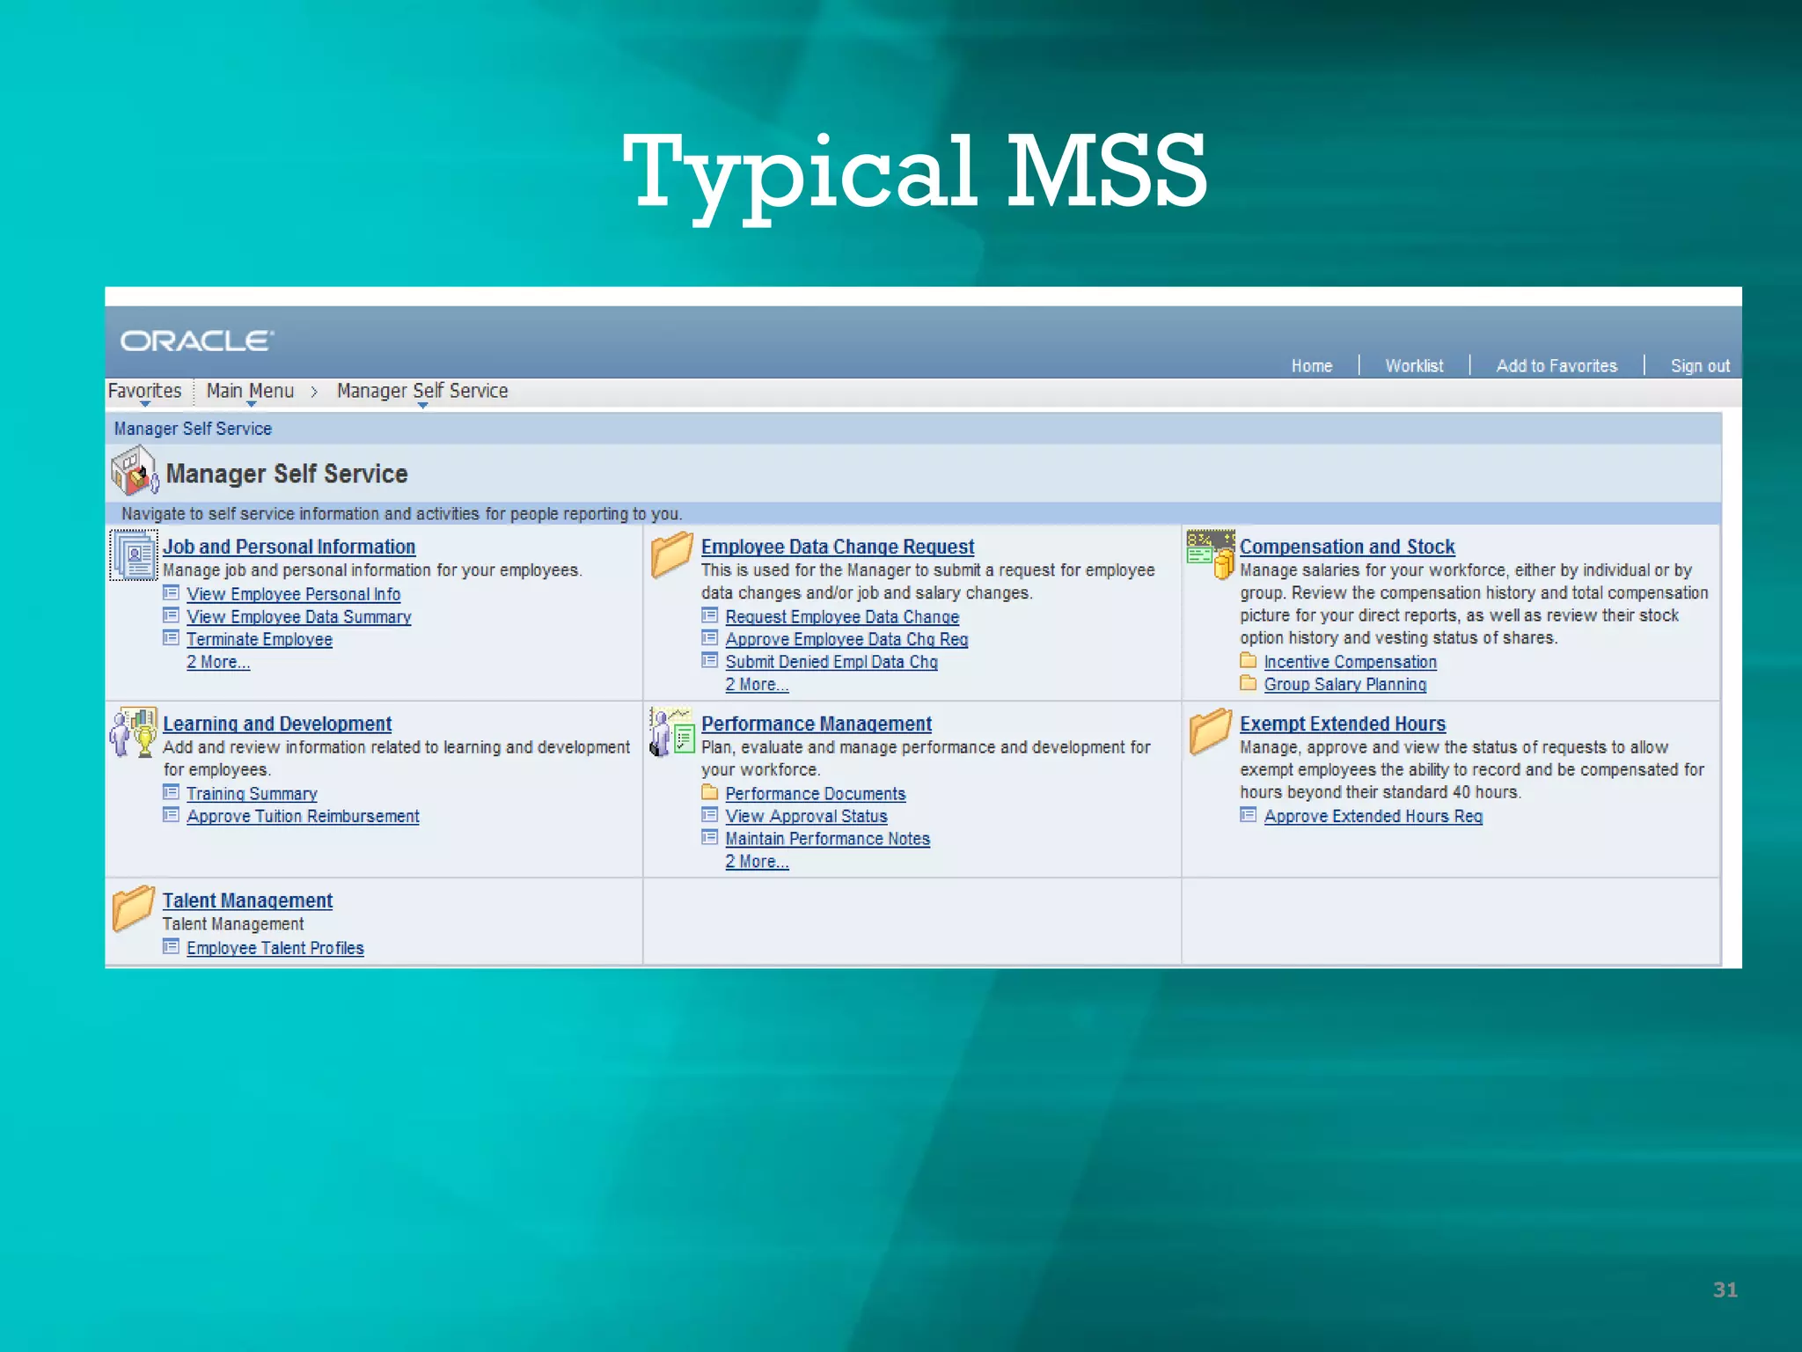Open the Performance Management heading link
The height and width of the screenshot is (1352, 1802).
coord(817,724)
